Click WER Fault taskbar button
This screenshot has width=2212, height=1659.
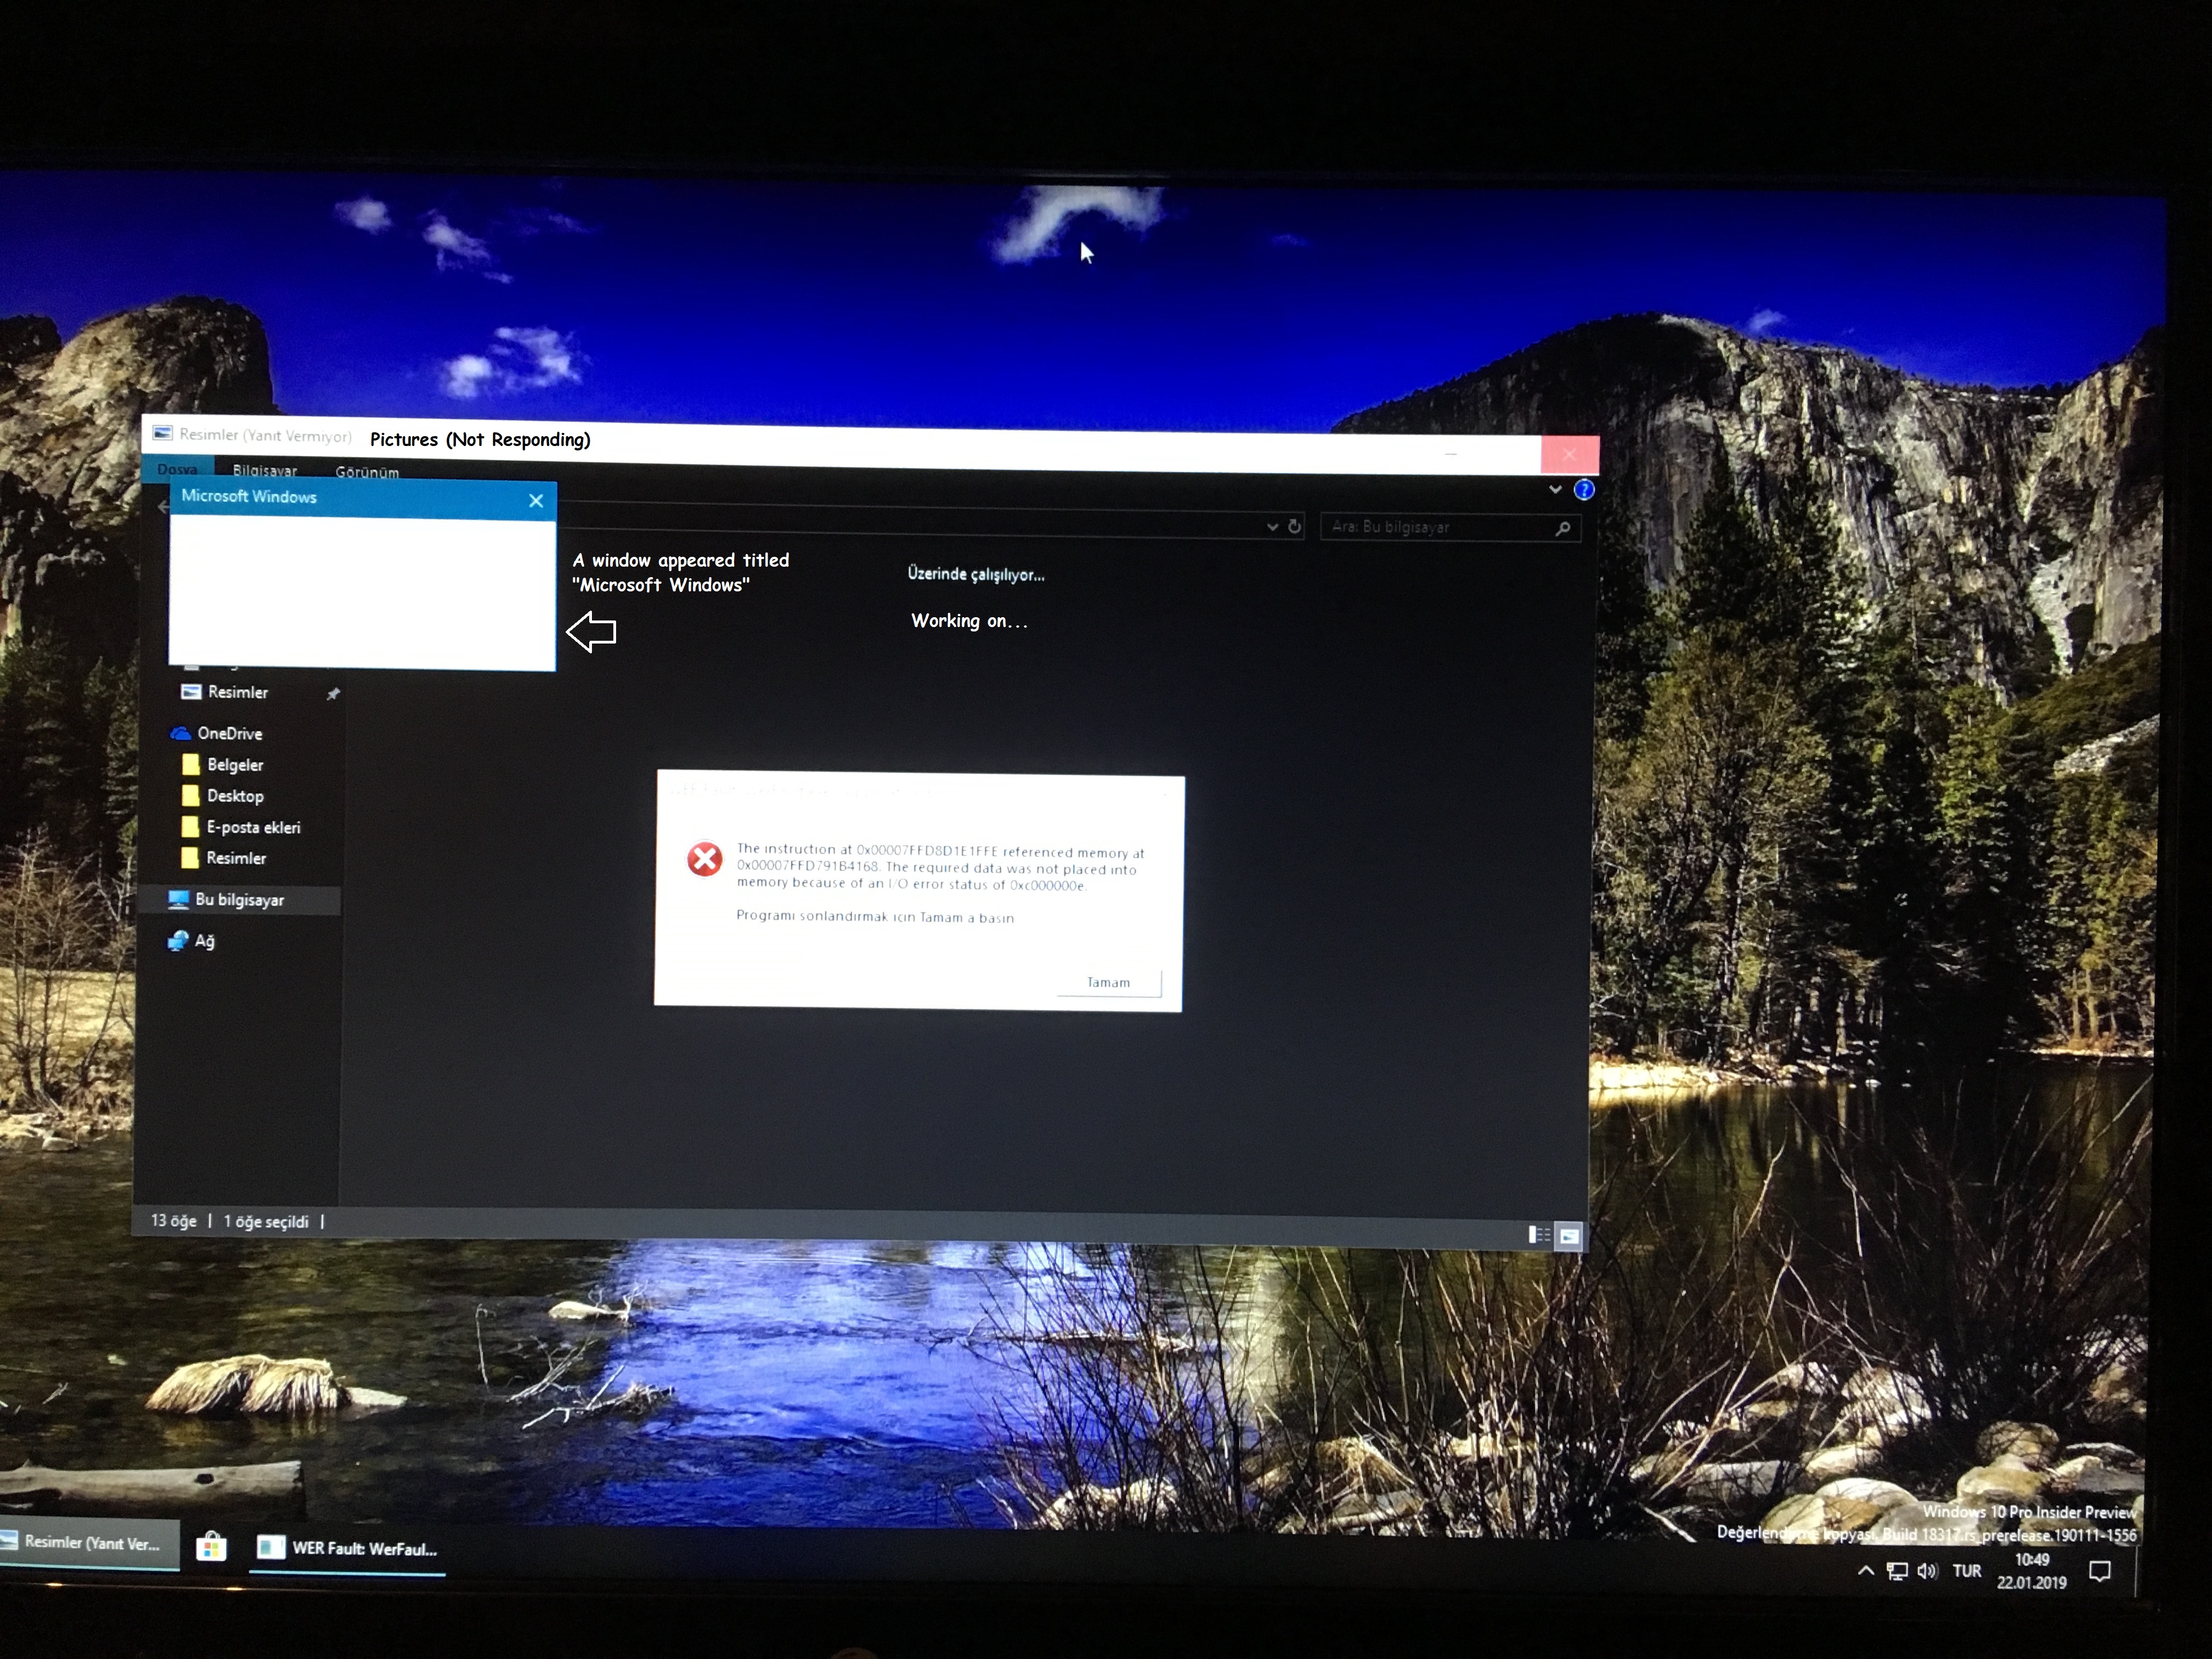[x=347, y=1549]
